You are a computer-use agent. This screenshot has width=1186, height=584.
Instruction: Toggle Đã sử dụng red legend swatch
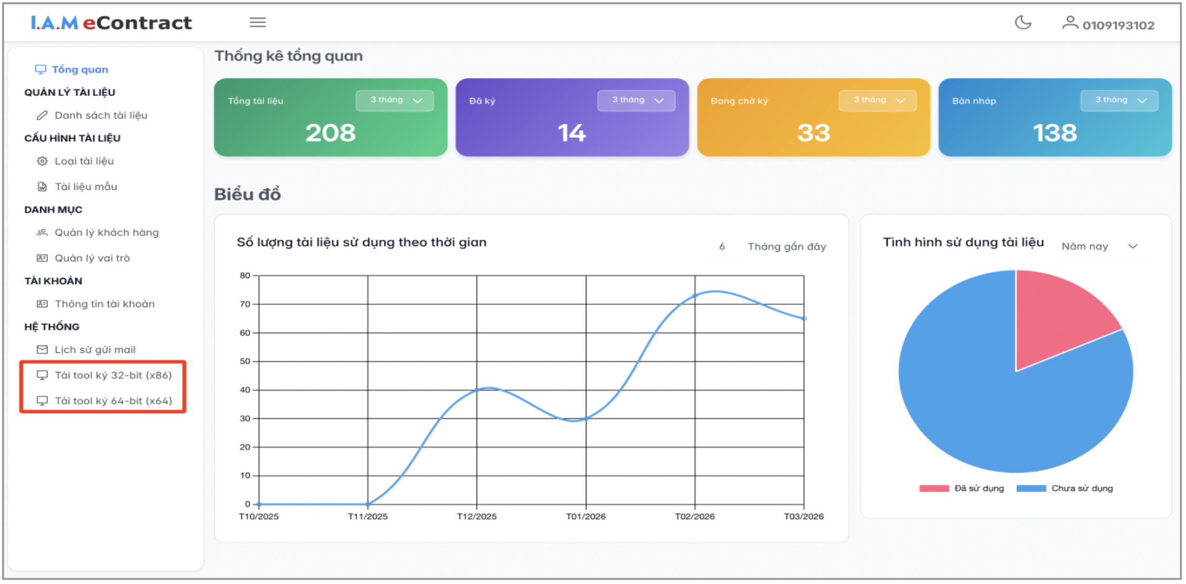click(934, 489)
